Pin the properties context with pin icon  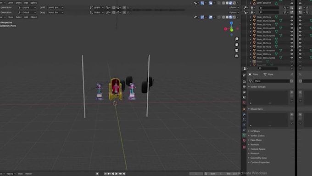[x=292, y=74]
